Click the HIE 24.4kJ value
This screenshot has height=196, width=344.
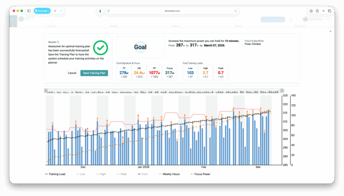point(139,73)
